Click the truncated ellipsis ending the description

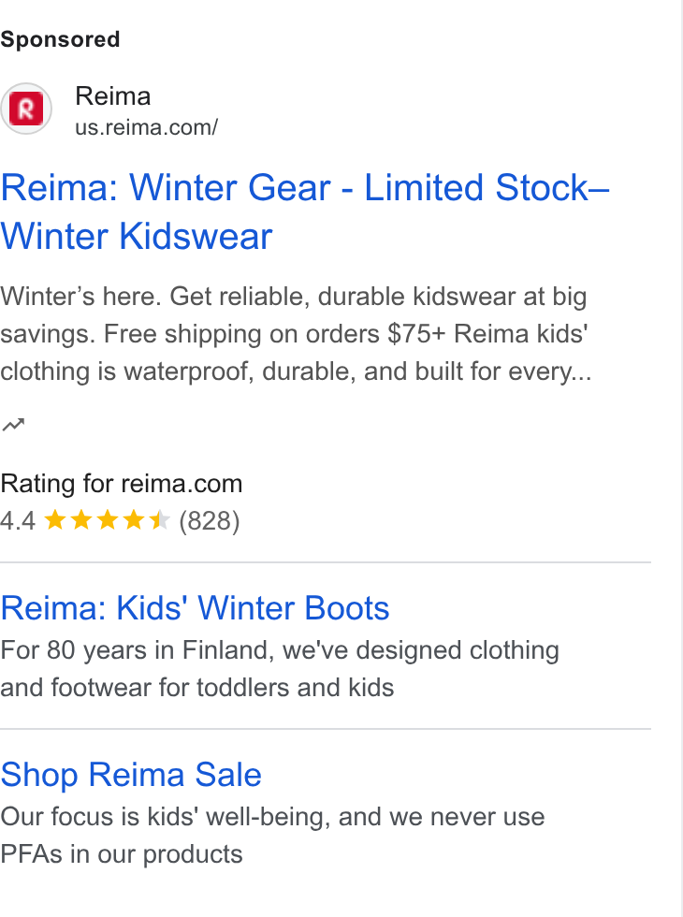(582, 374)
